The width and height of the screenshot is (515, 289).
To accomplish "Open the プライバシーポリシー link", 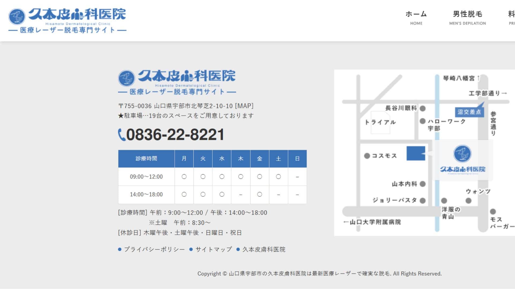I will 154,249.
